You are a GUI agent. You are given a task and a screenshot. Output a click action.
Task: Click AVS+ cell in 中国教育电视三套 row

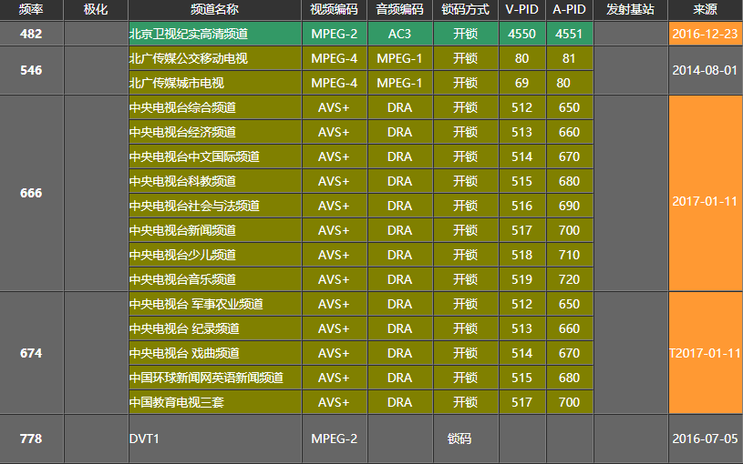pos(334,402)
